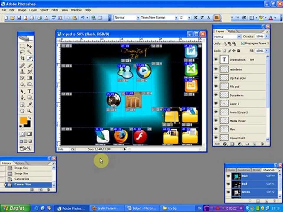Select the Pen tool
Viewport: 283px width, 212px height.
click(22, 97)
